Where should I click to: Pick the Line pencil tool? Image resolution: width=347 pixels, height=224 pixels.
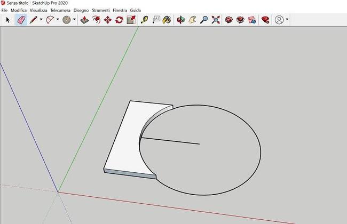(34, 20)
